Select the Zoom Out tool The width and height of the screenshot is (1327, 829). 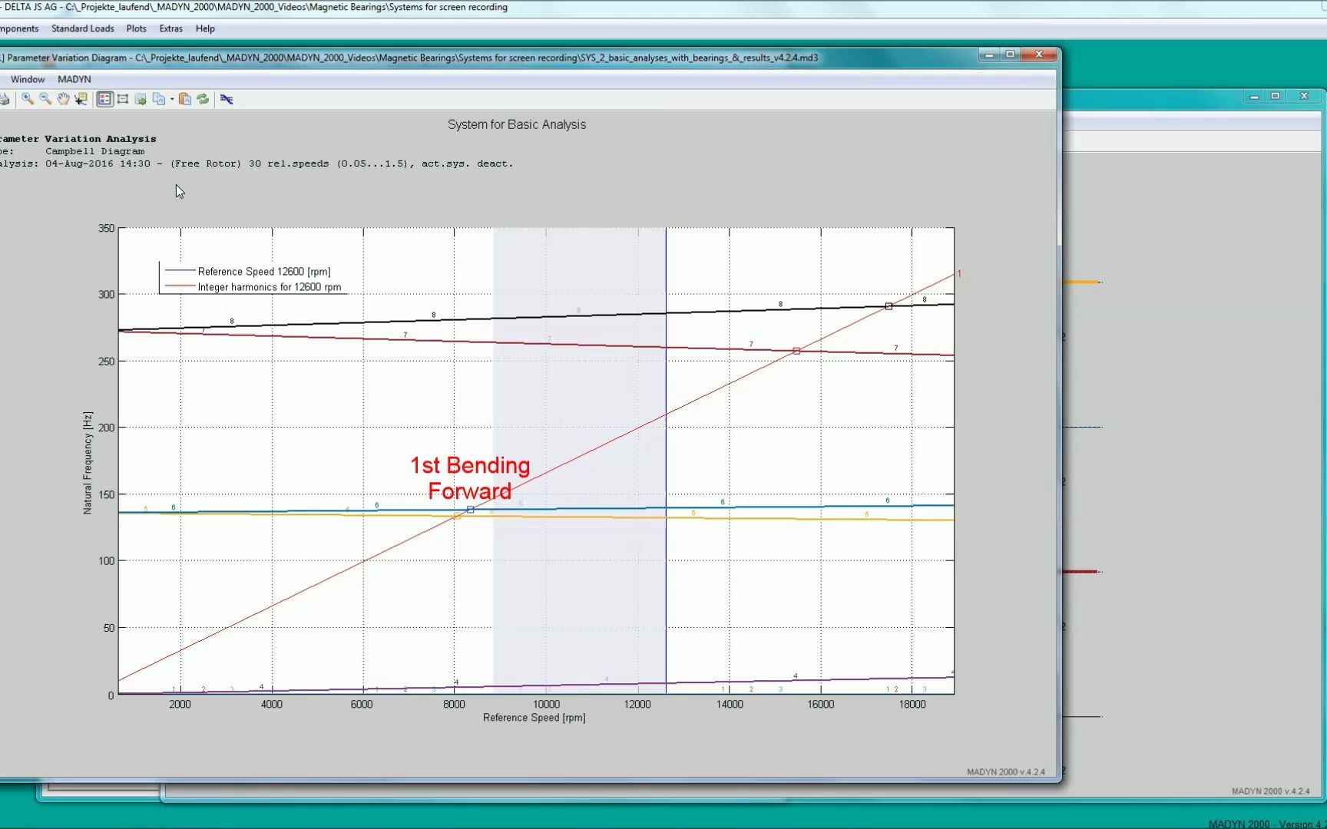45,99
